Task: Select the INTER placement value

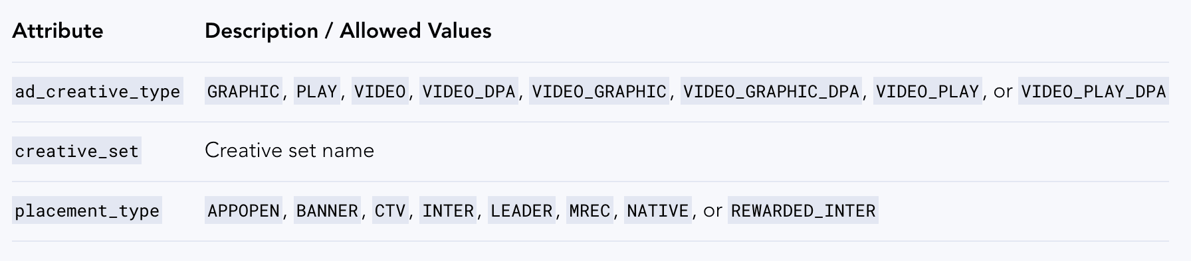Action: [x=448, y=211]
